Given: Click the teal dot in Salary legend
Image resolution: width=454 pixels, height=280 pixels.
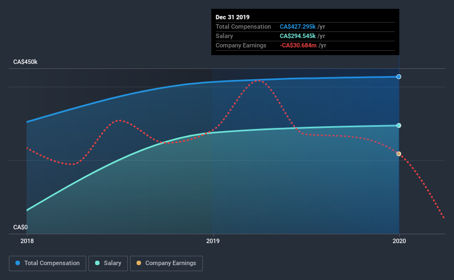Looking at the screenshot, I should click(97, 263).
